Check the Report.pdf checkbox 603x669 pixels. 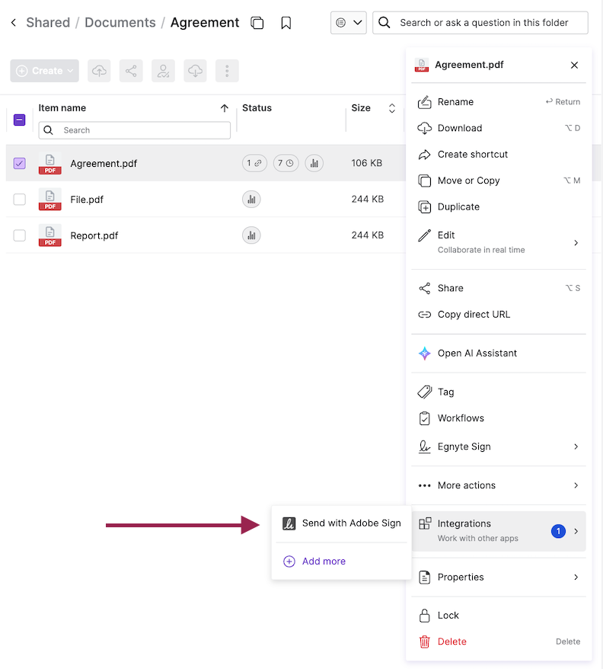tap(20, 235)
